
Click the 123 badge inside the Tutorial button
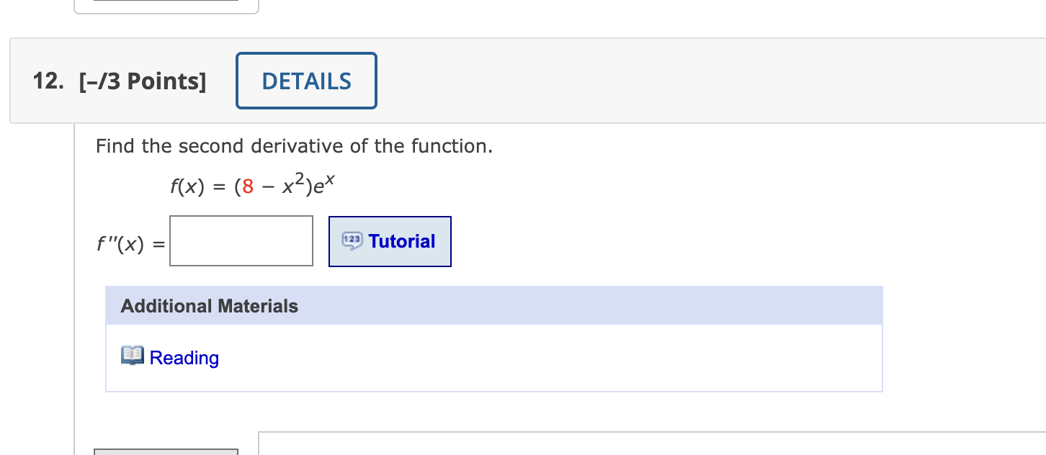(351, 240)
